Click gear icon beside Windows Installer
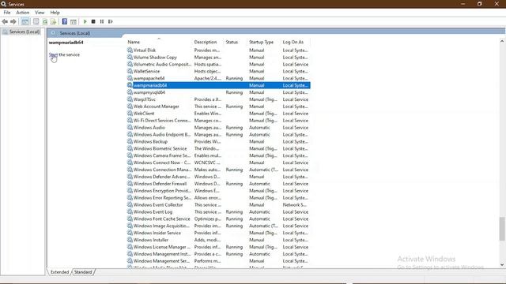 tap(130, 240)
